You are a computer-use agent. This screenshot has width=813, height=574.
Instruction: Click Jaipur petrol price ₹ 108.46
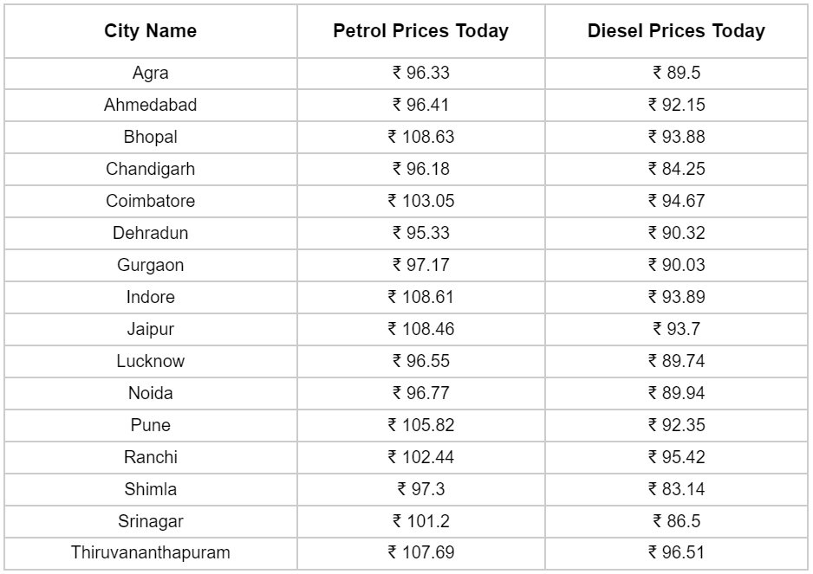(421, 329)
